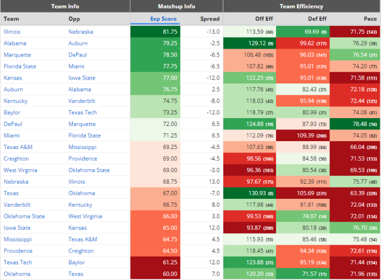
Task: Select the 60.00 expected score cell
Action: coord(155,274)
